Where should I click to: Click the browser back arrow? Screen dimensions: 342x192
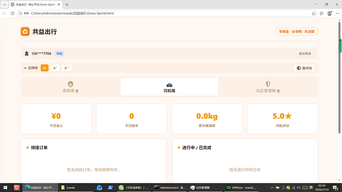[x=4, y=13]
